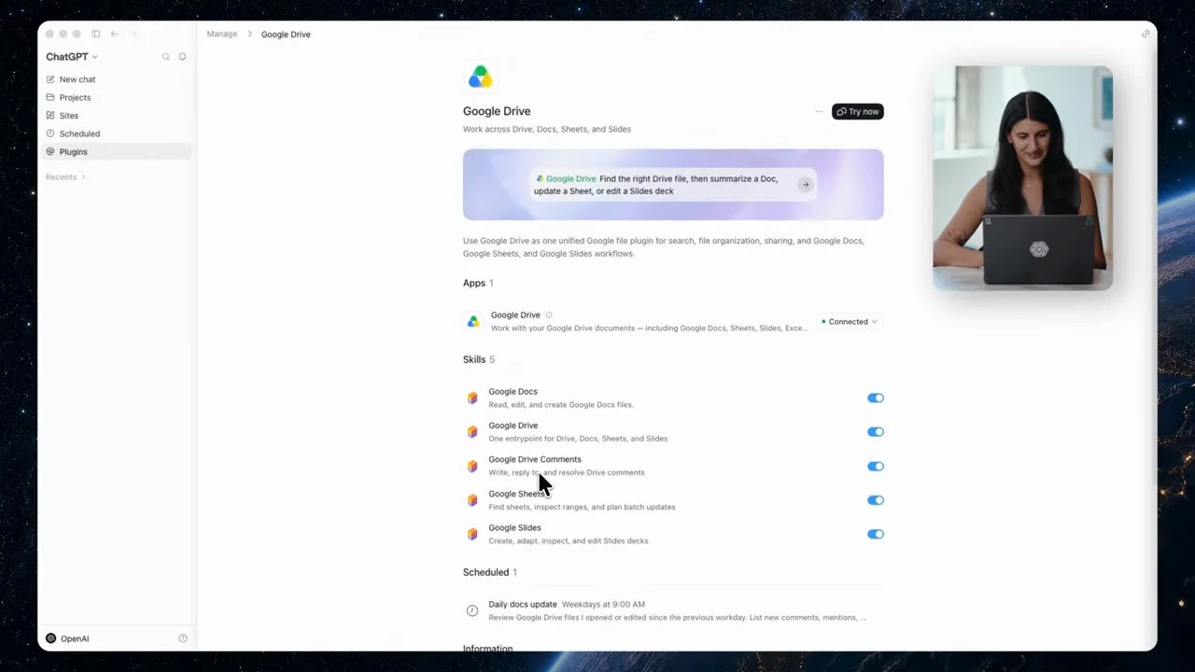This screenshot has height=672, width=1195.
Task: Open Sites in the sidebar
Action: pyautogui.click(x=117, y=116)
